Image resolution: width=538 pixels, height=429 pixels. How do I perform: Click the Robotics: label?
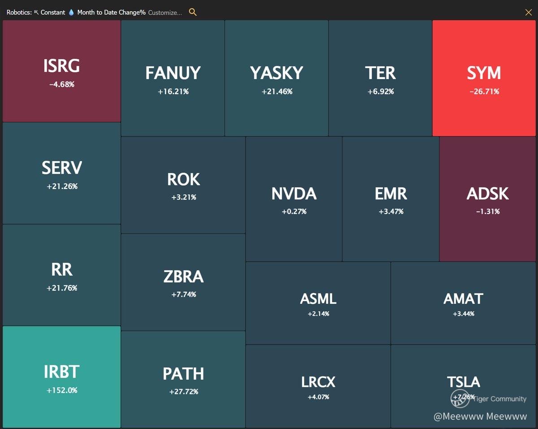[19, 13]
